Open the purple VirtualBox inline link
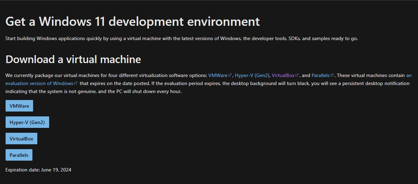418x184 pixels. [x=285, y=75]
